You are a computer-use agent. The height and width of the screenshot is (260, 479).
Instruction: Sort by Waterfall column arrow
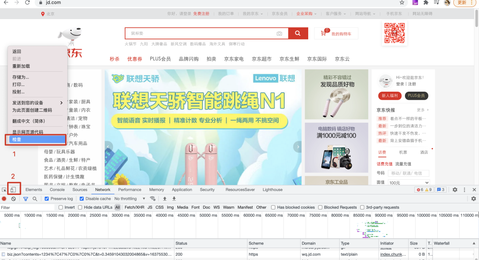pos(474,243)
